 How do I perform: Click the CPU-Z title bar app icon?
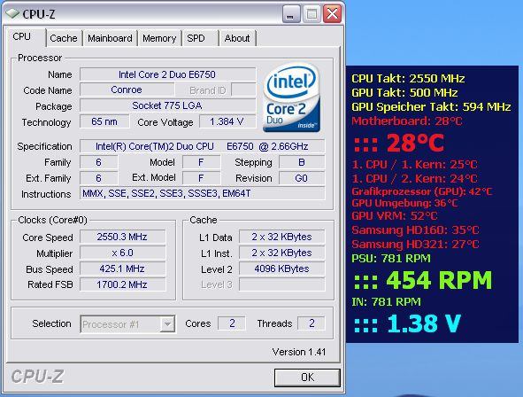[x=12, y=13]
